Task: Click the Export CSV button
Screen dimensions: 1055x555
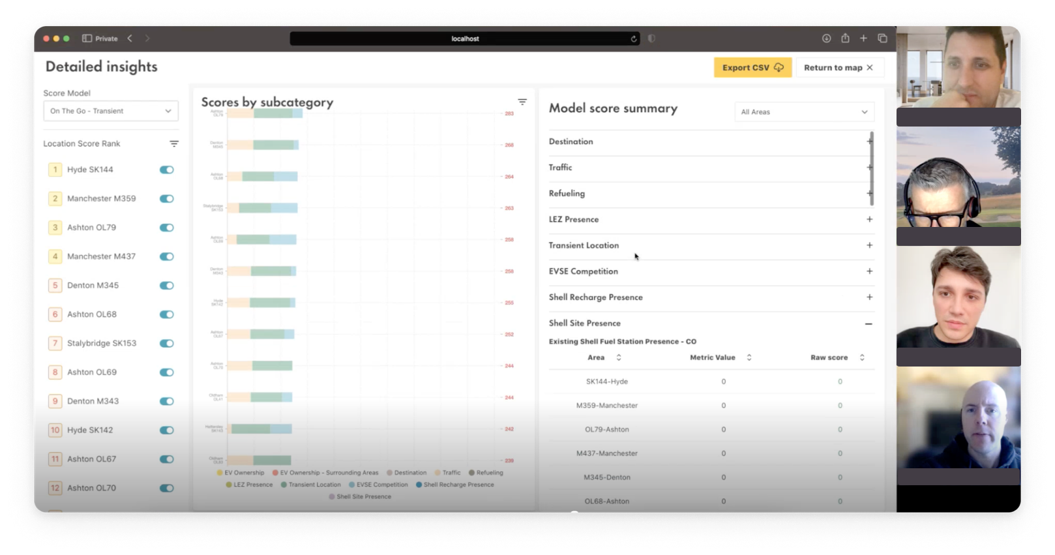Action: click(752, 68)
